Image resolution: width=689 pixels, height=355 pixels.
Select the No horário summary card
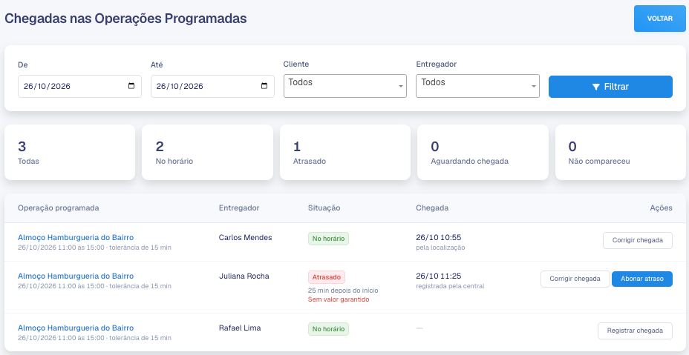click(x=207, y=152)
